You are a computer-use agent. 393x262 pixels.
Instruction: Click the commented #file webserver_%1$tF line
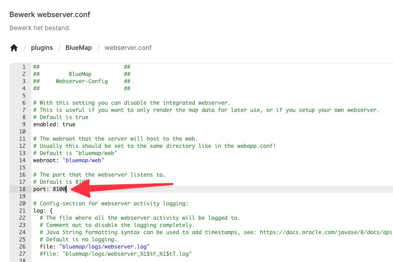[x=116, y=254]
